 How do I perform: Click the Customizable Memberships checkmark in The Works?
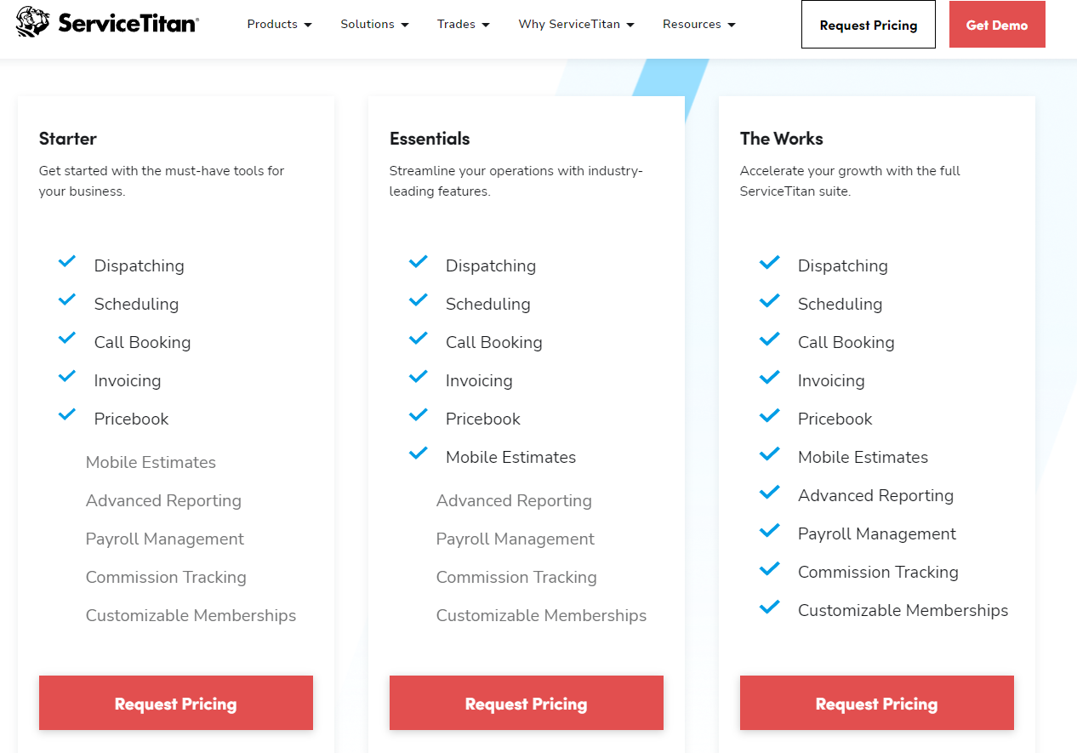pos(770,607)
